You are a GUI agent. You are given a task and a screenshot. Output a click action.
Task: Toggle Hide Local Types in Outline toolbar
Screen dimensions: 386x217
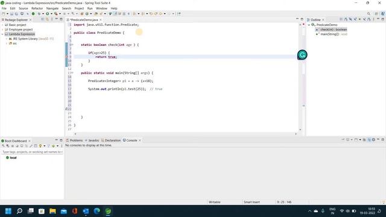click(x=364, y=19)
